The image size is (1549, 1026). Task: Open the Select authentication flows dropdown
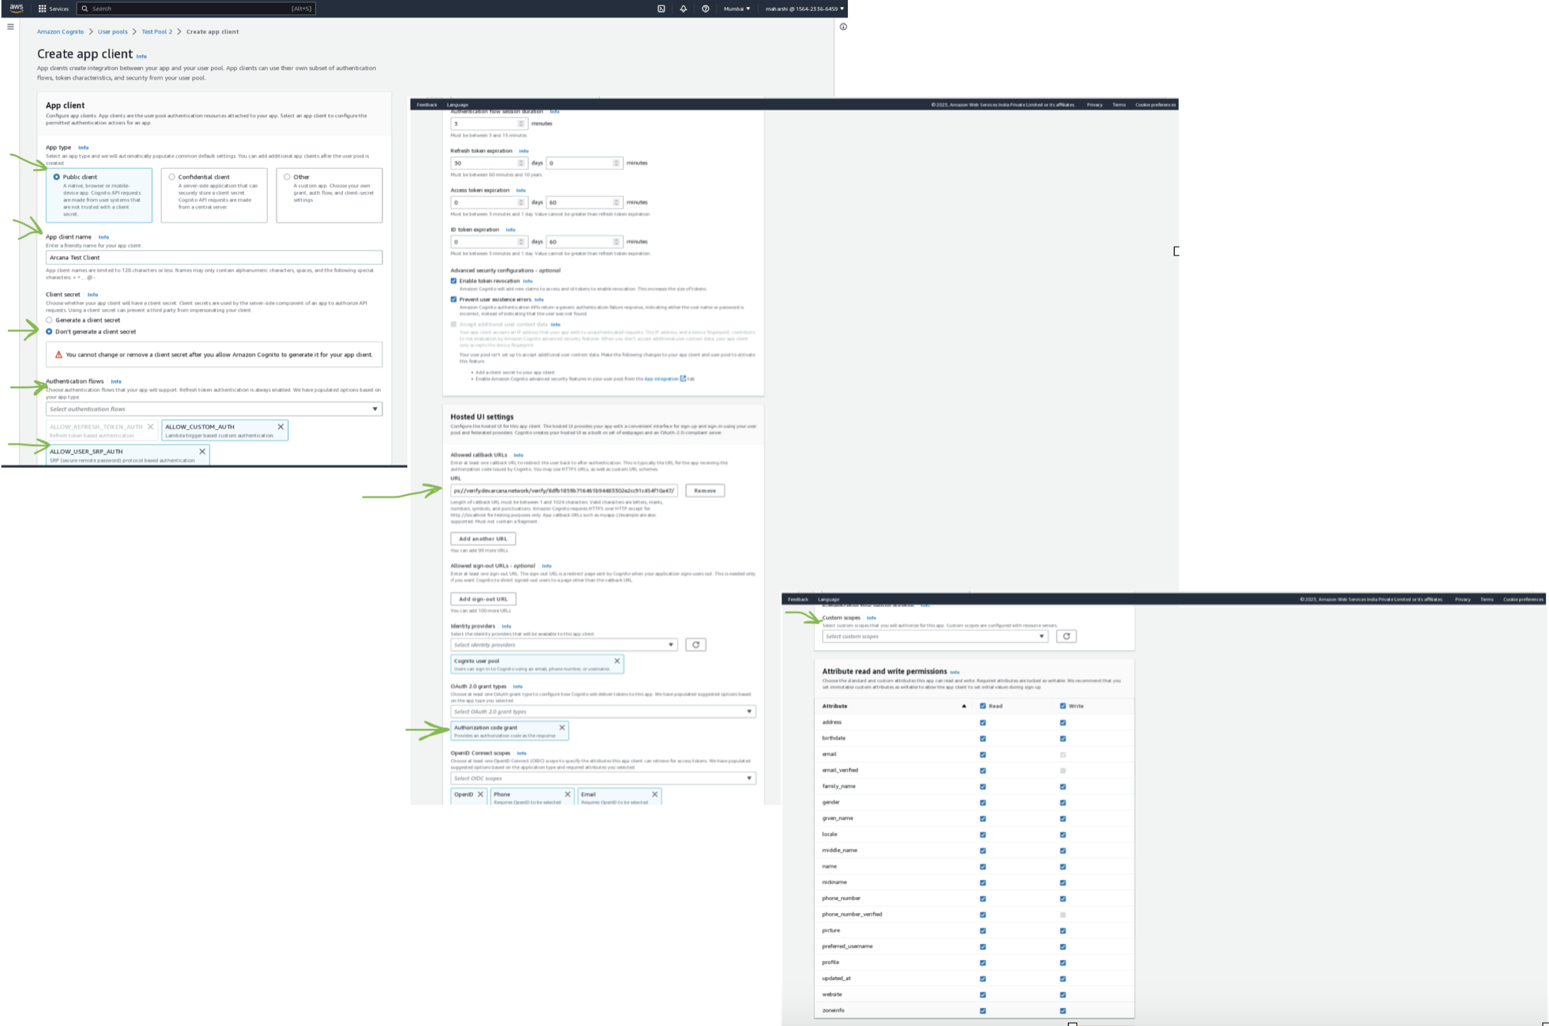[214, 409]
